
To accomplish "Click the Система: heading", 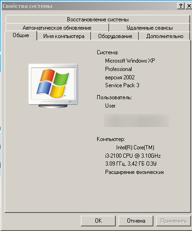I will pyautogui.click(x=107, y=52).
